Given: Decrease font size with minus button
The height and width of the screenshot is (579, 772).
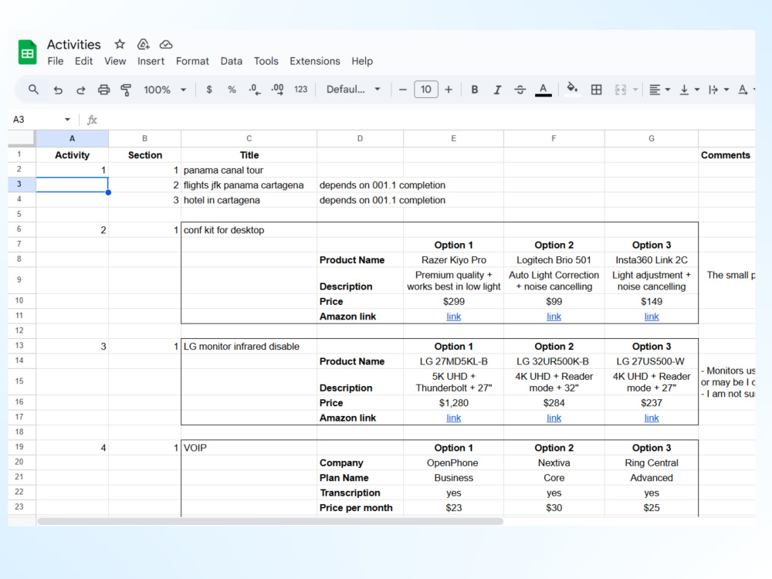Looking at the screenshot, I should click(403, 90).
